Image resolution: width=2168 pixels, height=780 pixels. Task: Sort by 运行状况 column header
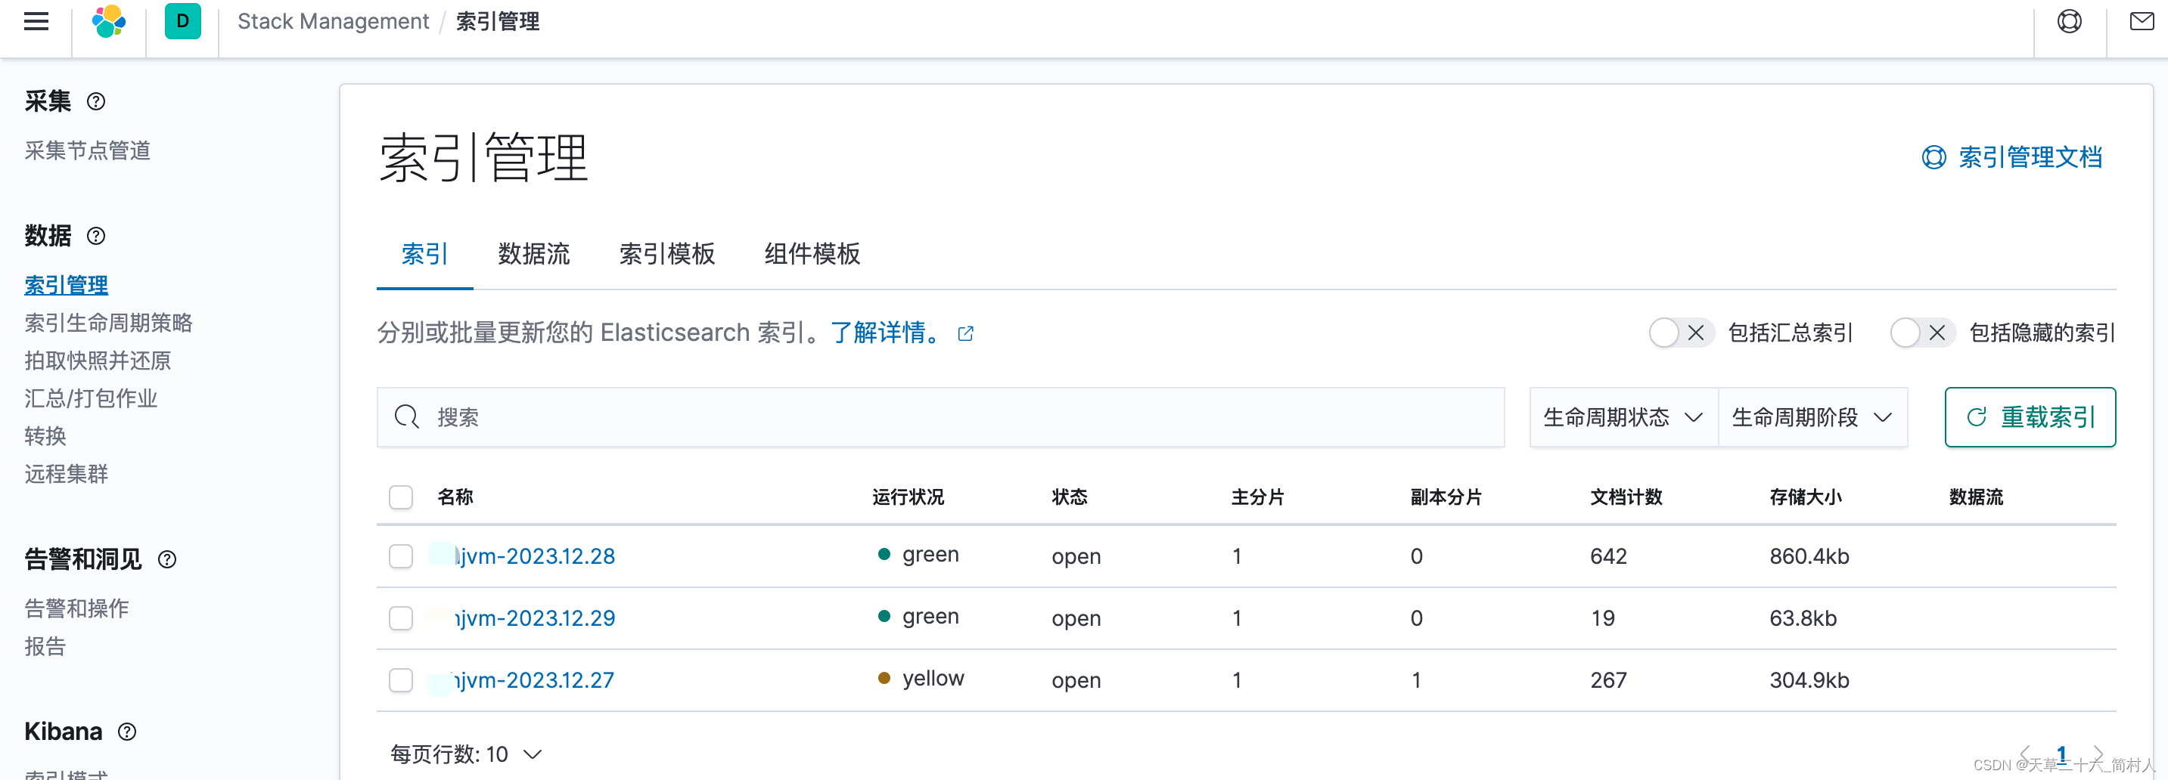click(908, 497)
